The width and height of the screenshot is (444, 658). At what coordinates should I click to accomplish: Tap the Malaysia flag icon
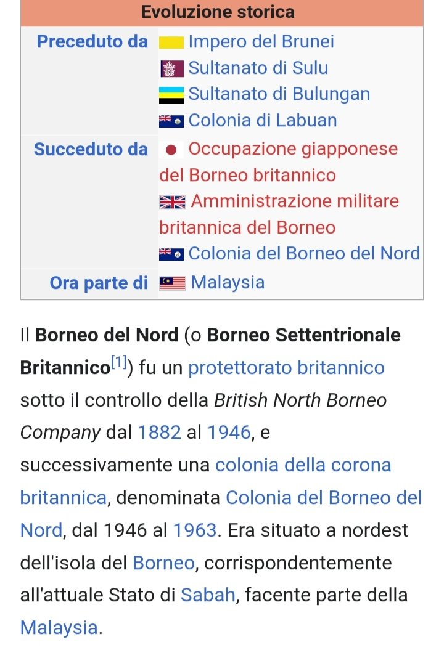click(x=172, y=283)
